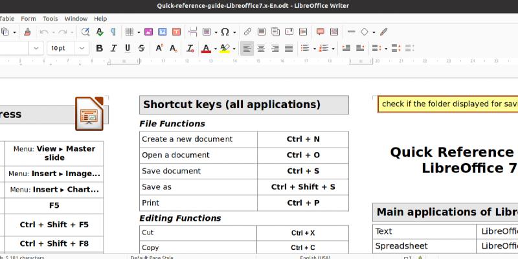This screenshot has width=518, height=259.
Task: Toggle Bold formatting
Action: pyautogui.click(x=99, y=48)
